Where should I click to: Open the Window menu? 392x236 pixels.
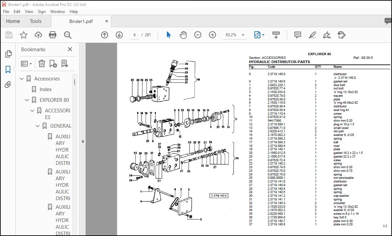(x=58, y=12)
